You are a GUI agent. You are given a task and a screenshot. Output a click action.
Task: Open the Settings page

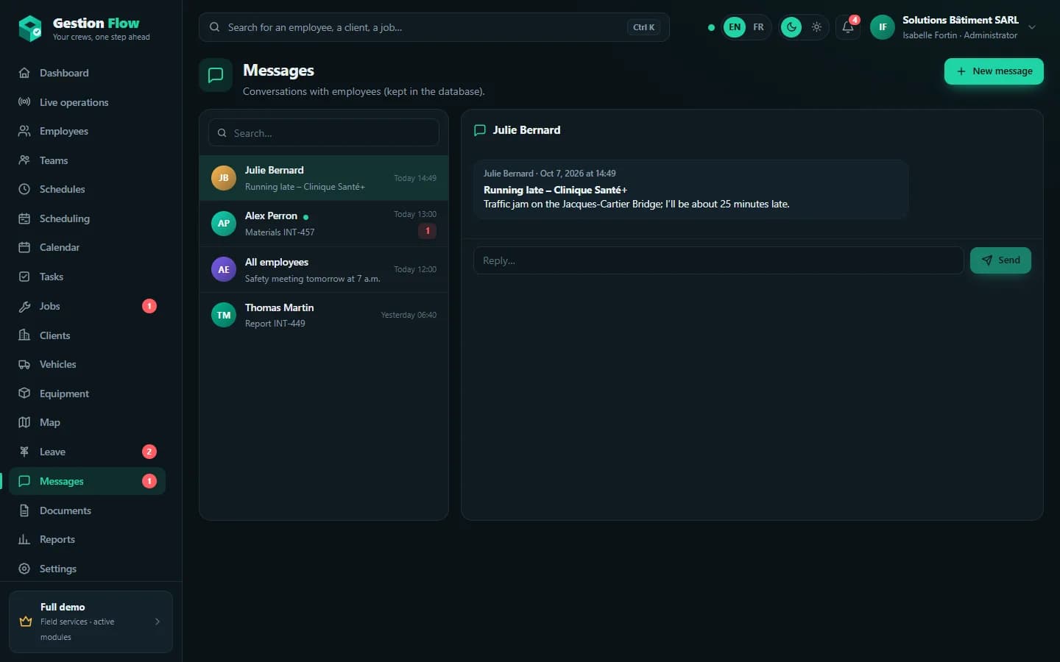87,569
